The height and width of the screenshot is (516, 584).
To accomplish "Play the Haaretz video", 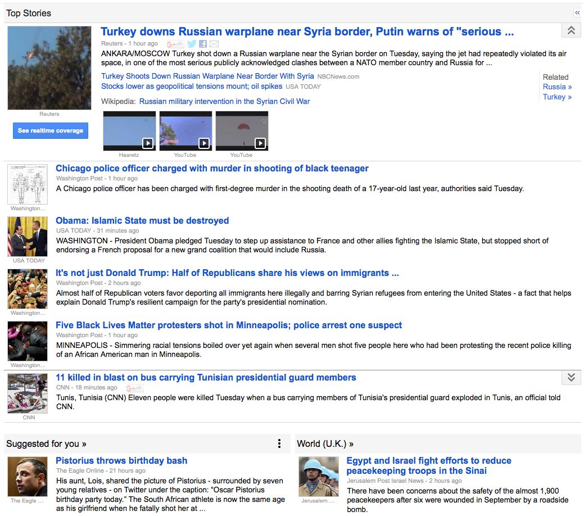I will (x=129, y=131).
